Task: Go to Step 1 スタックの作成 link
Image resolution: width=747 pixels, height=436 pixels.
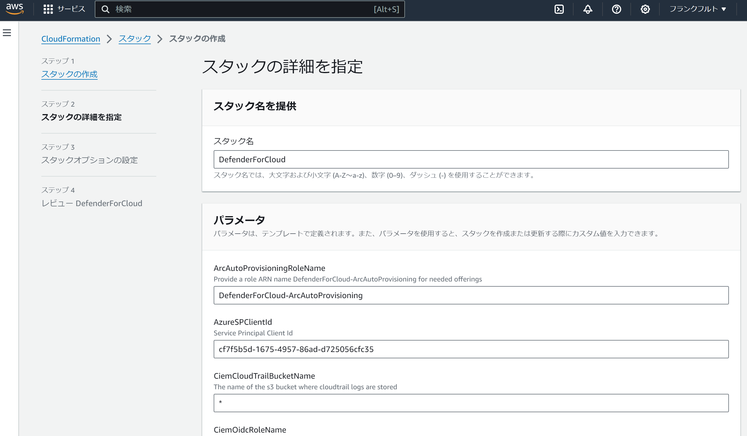Action: (69, 74)
